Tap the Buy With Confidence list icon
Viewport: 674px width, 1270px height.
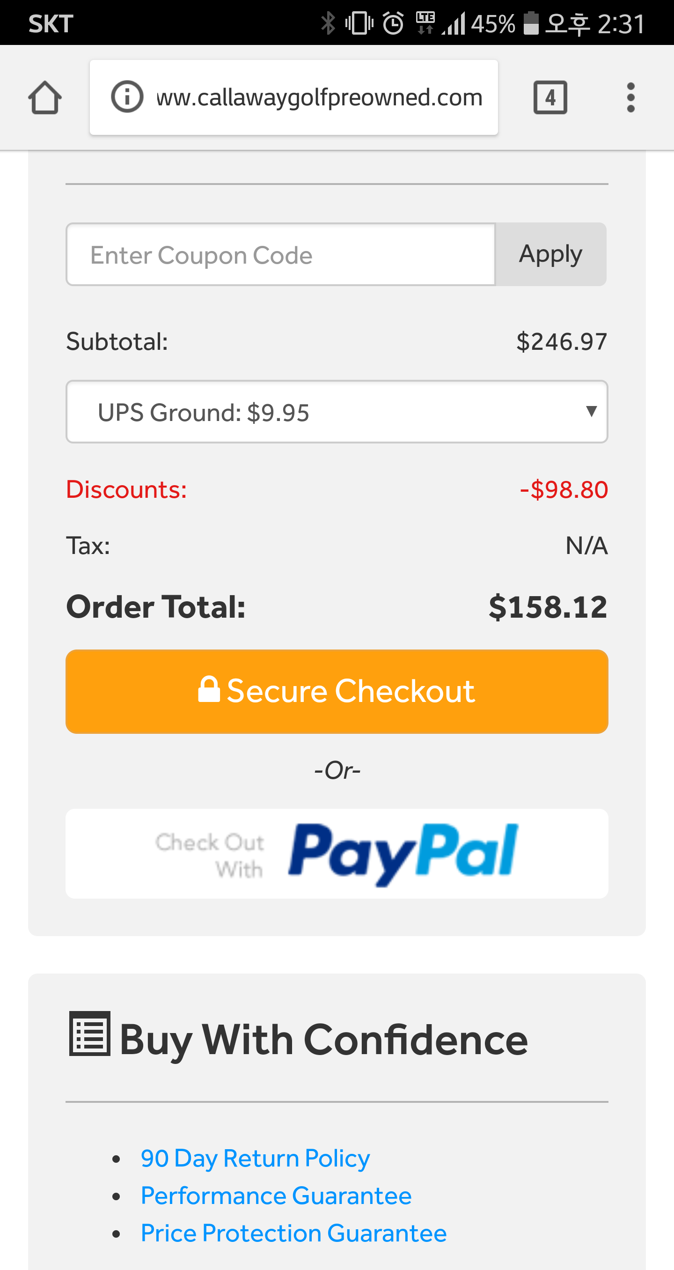point(90,1034)
